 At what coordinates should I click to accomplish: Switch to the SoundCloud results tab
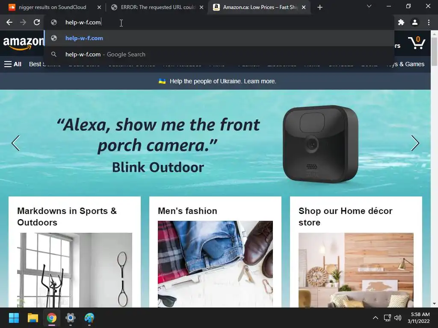[52, 7]
